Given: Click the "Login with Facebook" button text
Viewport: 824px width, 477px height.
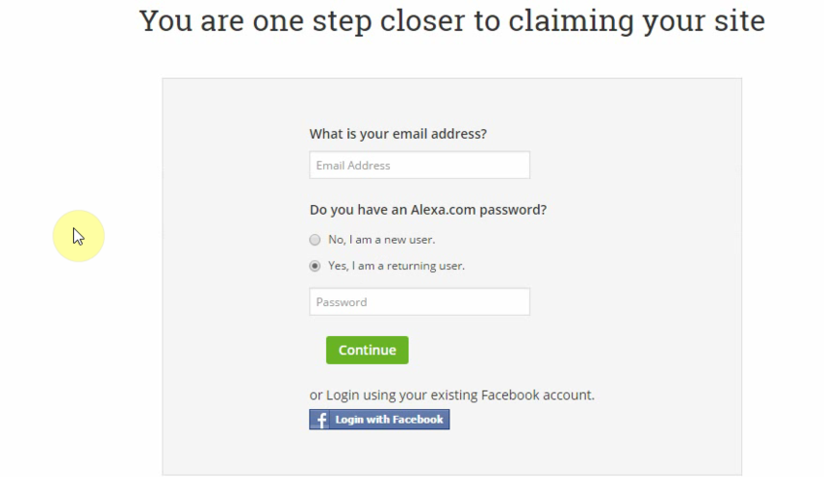Looking at the screenshot, I should 389,420.
